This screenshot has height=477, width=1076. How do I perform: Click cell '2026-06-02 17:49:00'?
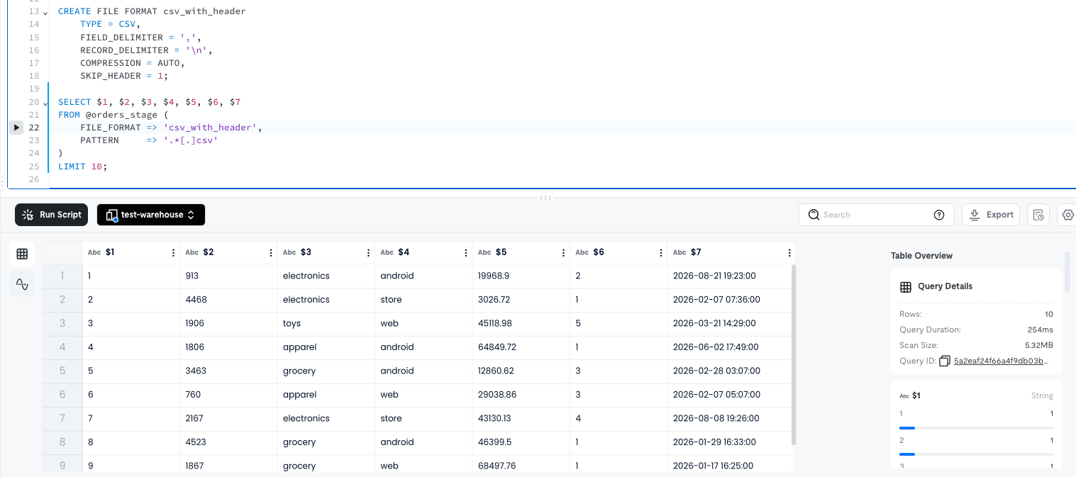pos(731,347)
